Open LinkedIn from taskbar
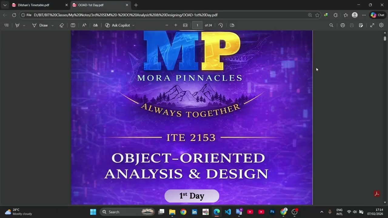This screenshot has height=218, width=388. 194,212
